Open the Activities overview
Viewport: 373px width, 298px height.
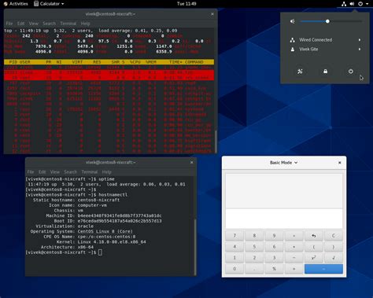(x=16, y=4)
